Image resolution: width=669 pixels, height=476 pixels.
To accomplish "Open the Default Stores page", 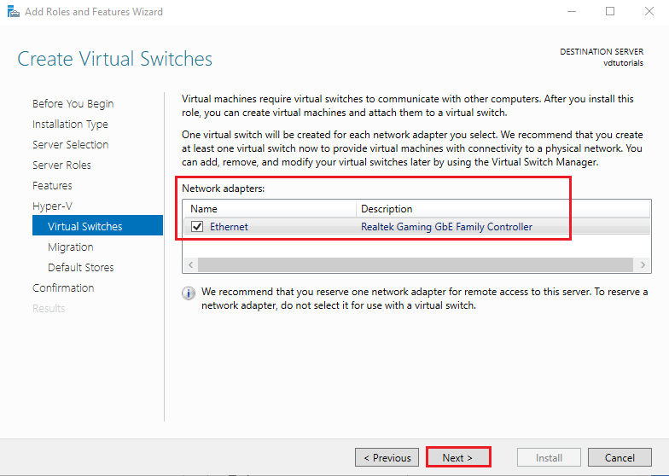I will 80,268.
